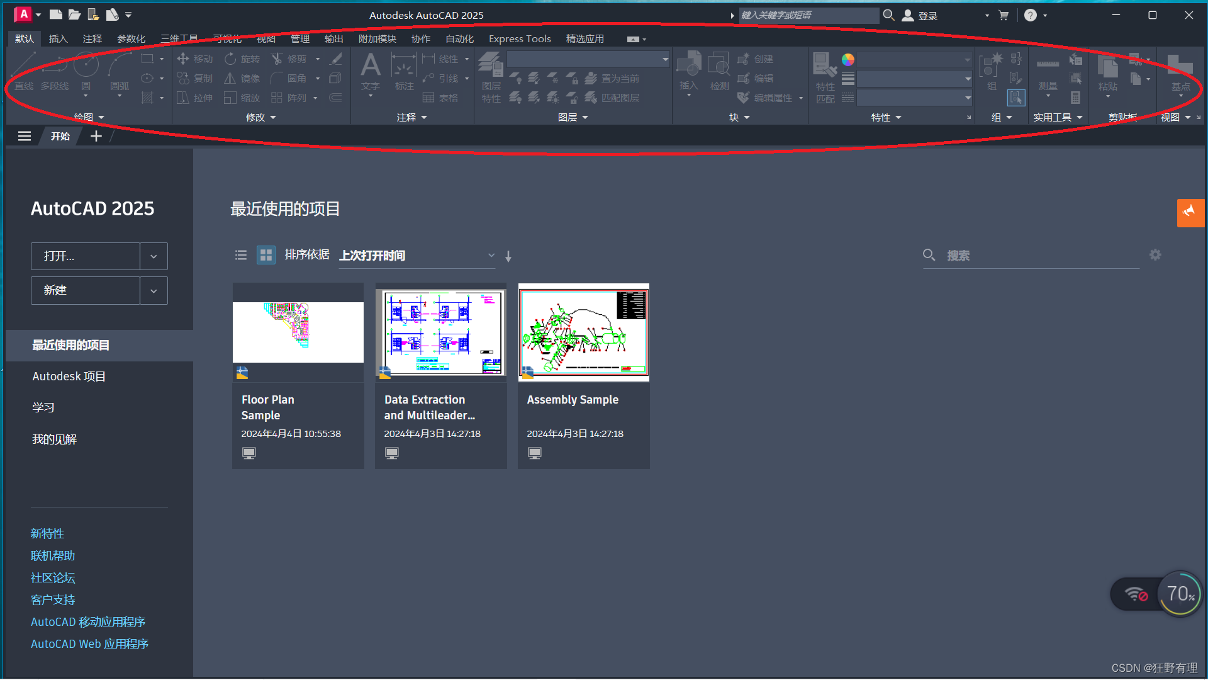Toggle the ribbon minimize state button
Screen dimensions: 1208x680
(633, 39)
